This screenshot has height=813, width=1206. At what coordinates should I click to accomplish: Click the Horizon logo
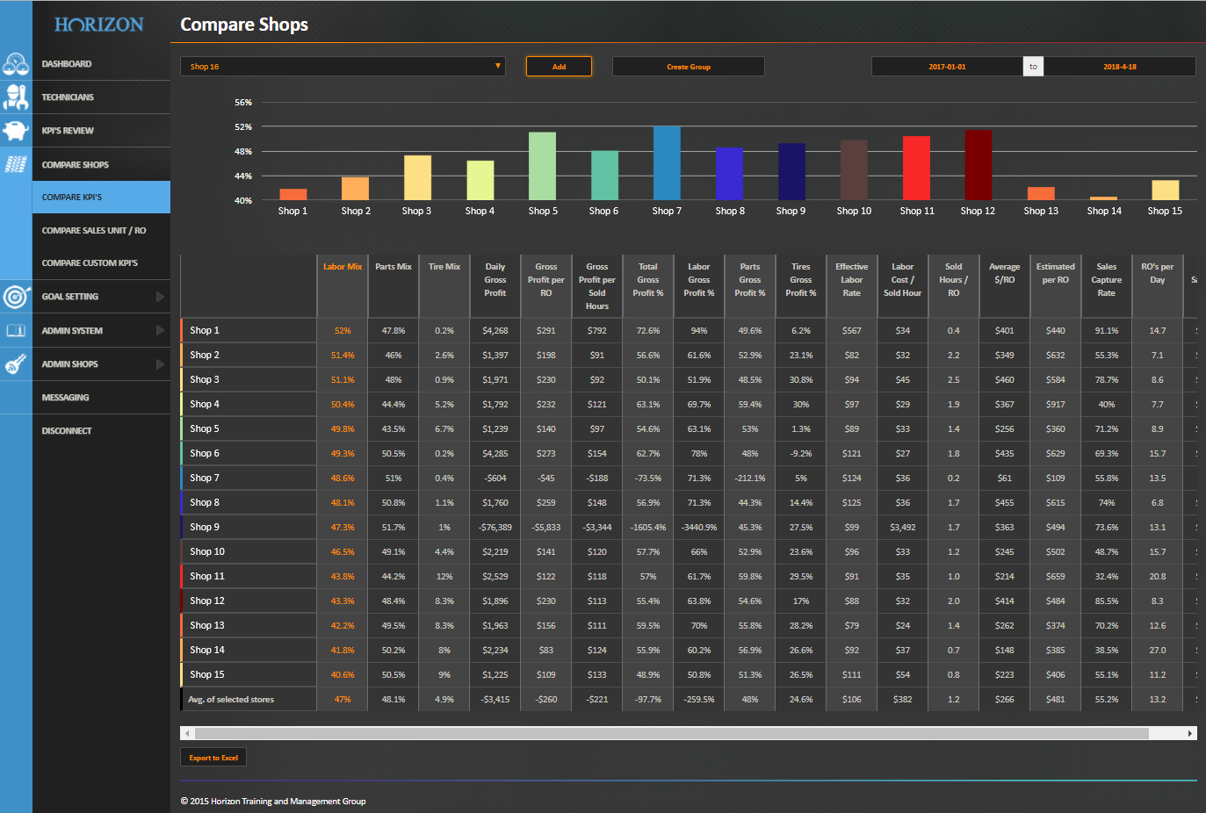coord(98,25)
